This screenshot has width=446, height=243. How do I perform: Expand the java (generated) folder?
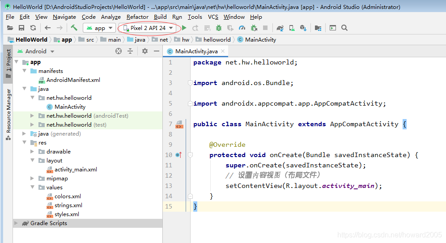coord(24,133)
